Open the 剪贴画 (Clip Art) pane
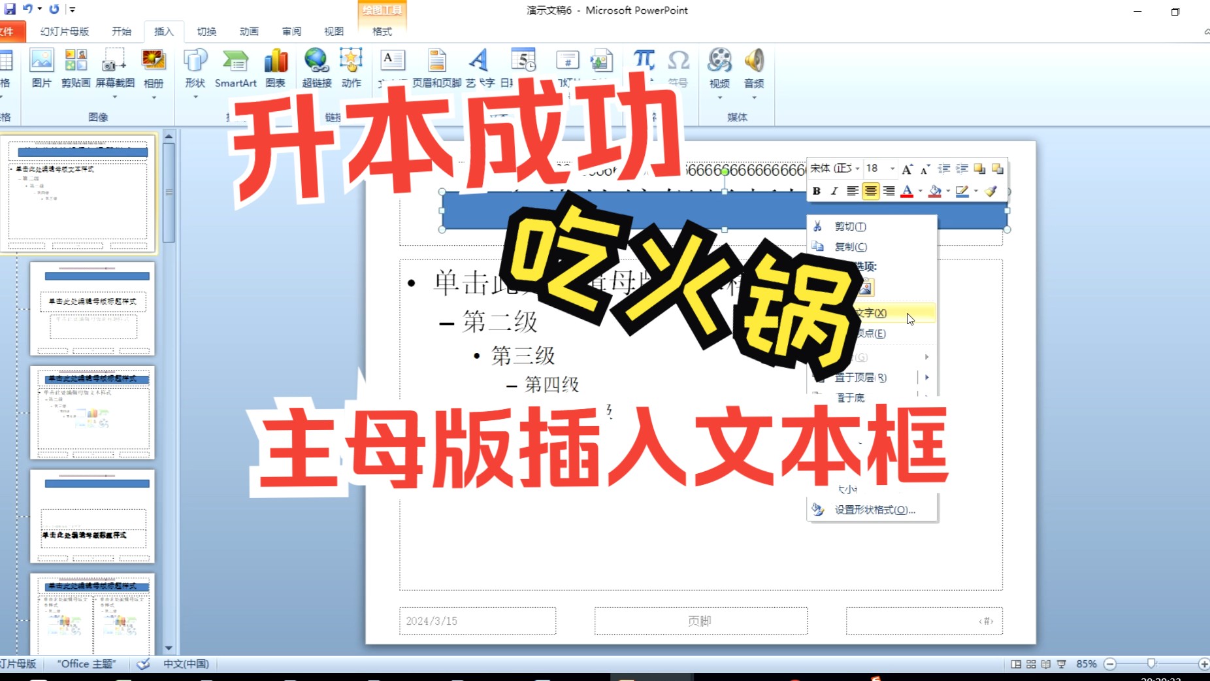1210x681 pixels. click(x=75, y=69)
